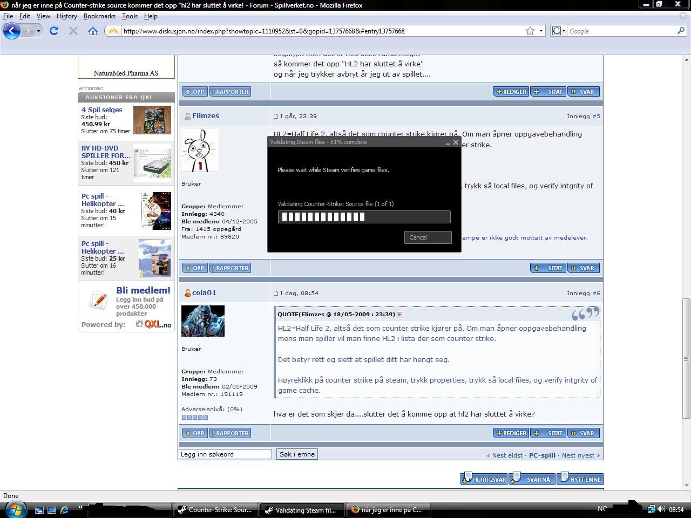Image resolution: width=691 pixels, height=518 pixels.
Task: Click cola01 warning level bar
Action: [x=195, y=418]
